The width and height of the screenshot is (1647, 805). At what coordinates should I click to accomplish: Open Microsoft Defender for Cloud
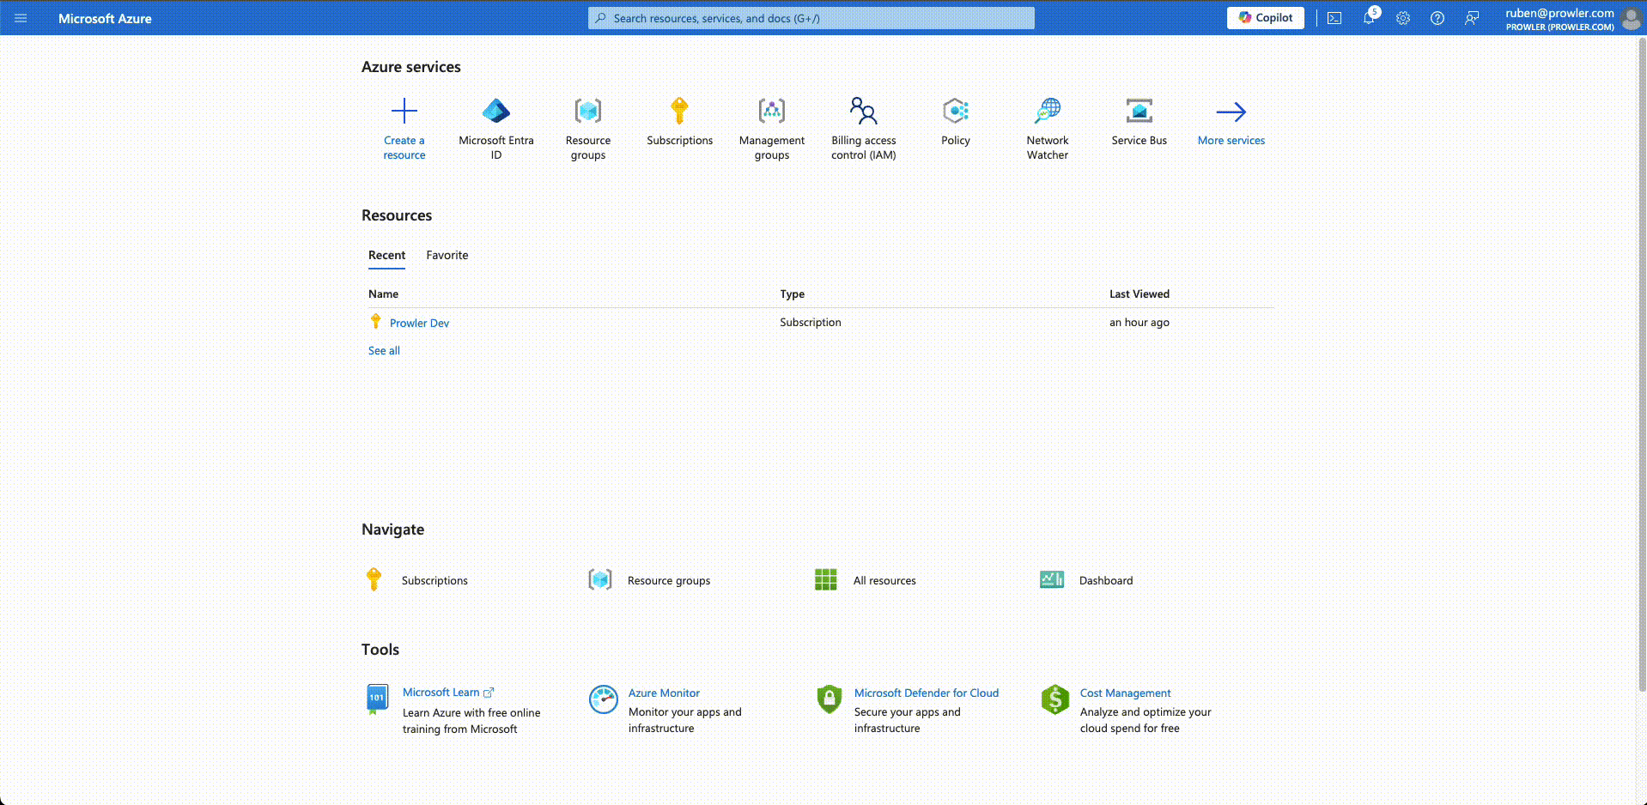point(927,693)
